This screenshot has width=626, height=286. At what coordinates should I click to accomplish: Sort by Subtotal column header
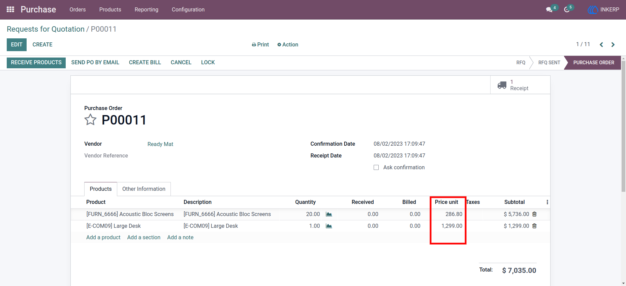click(514, 202)
